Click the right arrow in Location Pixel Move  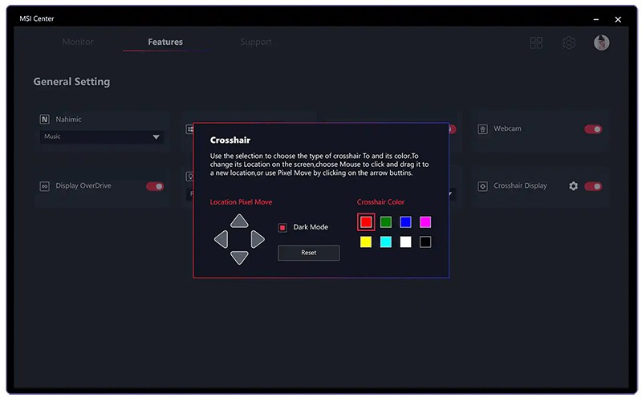[x=257, y=239]
